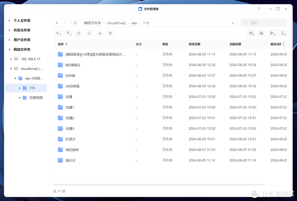
Task: Select the cut icon in the toolbar
Action: (100, 33)
